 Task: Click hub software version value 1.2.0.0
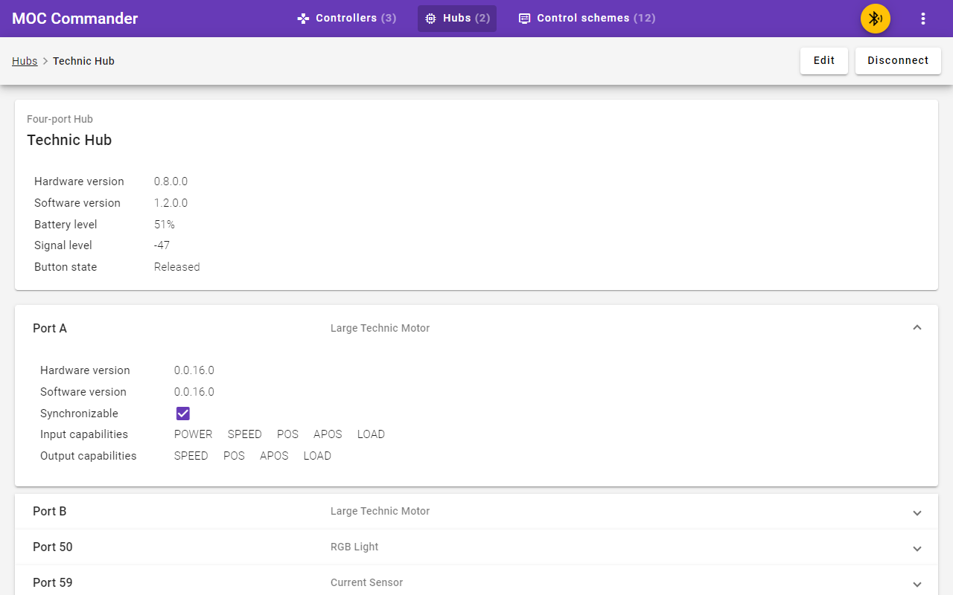coord(170,203)
